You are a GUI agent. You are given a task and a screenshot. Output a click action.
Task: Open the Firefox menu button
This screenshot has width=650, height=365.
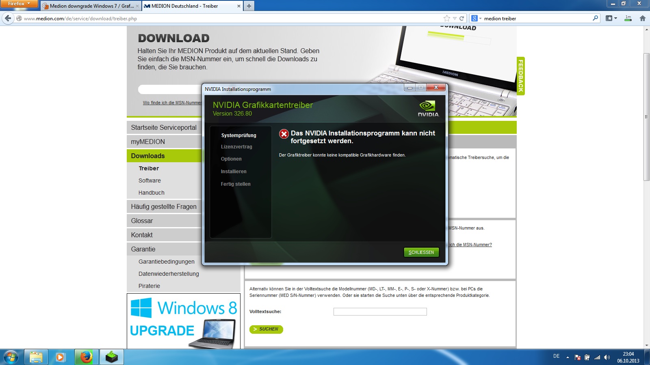pos(19,4)
